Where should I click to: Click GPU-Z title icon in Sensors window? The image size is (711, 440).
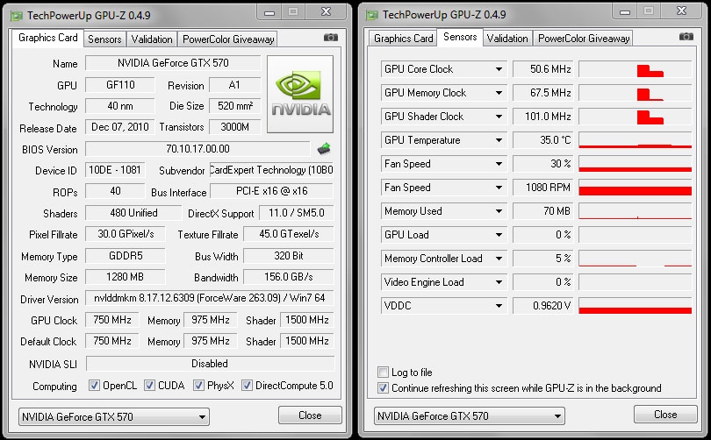coord(372,15)
